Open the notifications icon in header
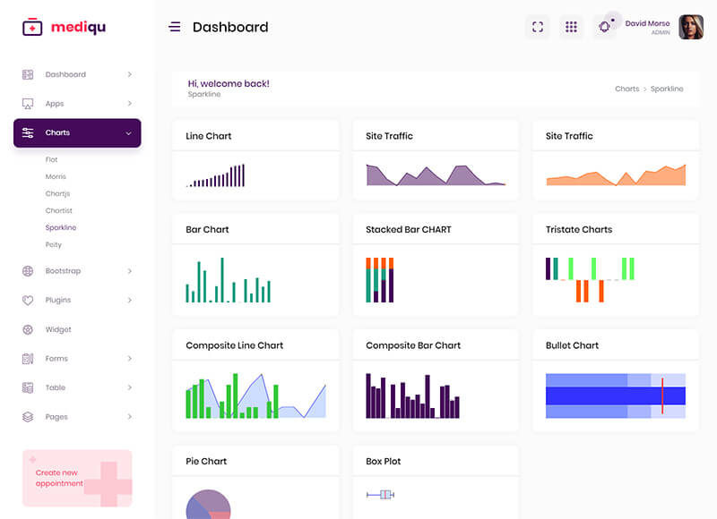717x519 pixels. tap(605, 27)
